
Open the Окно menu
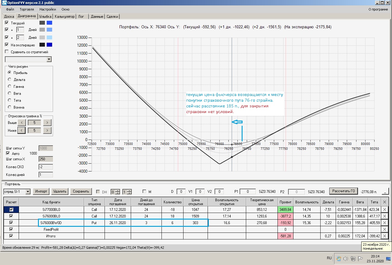tap(65, 9)
